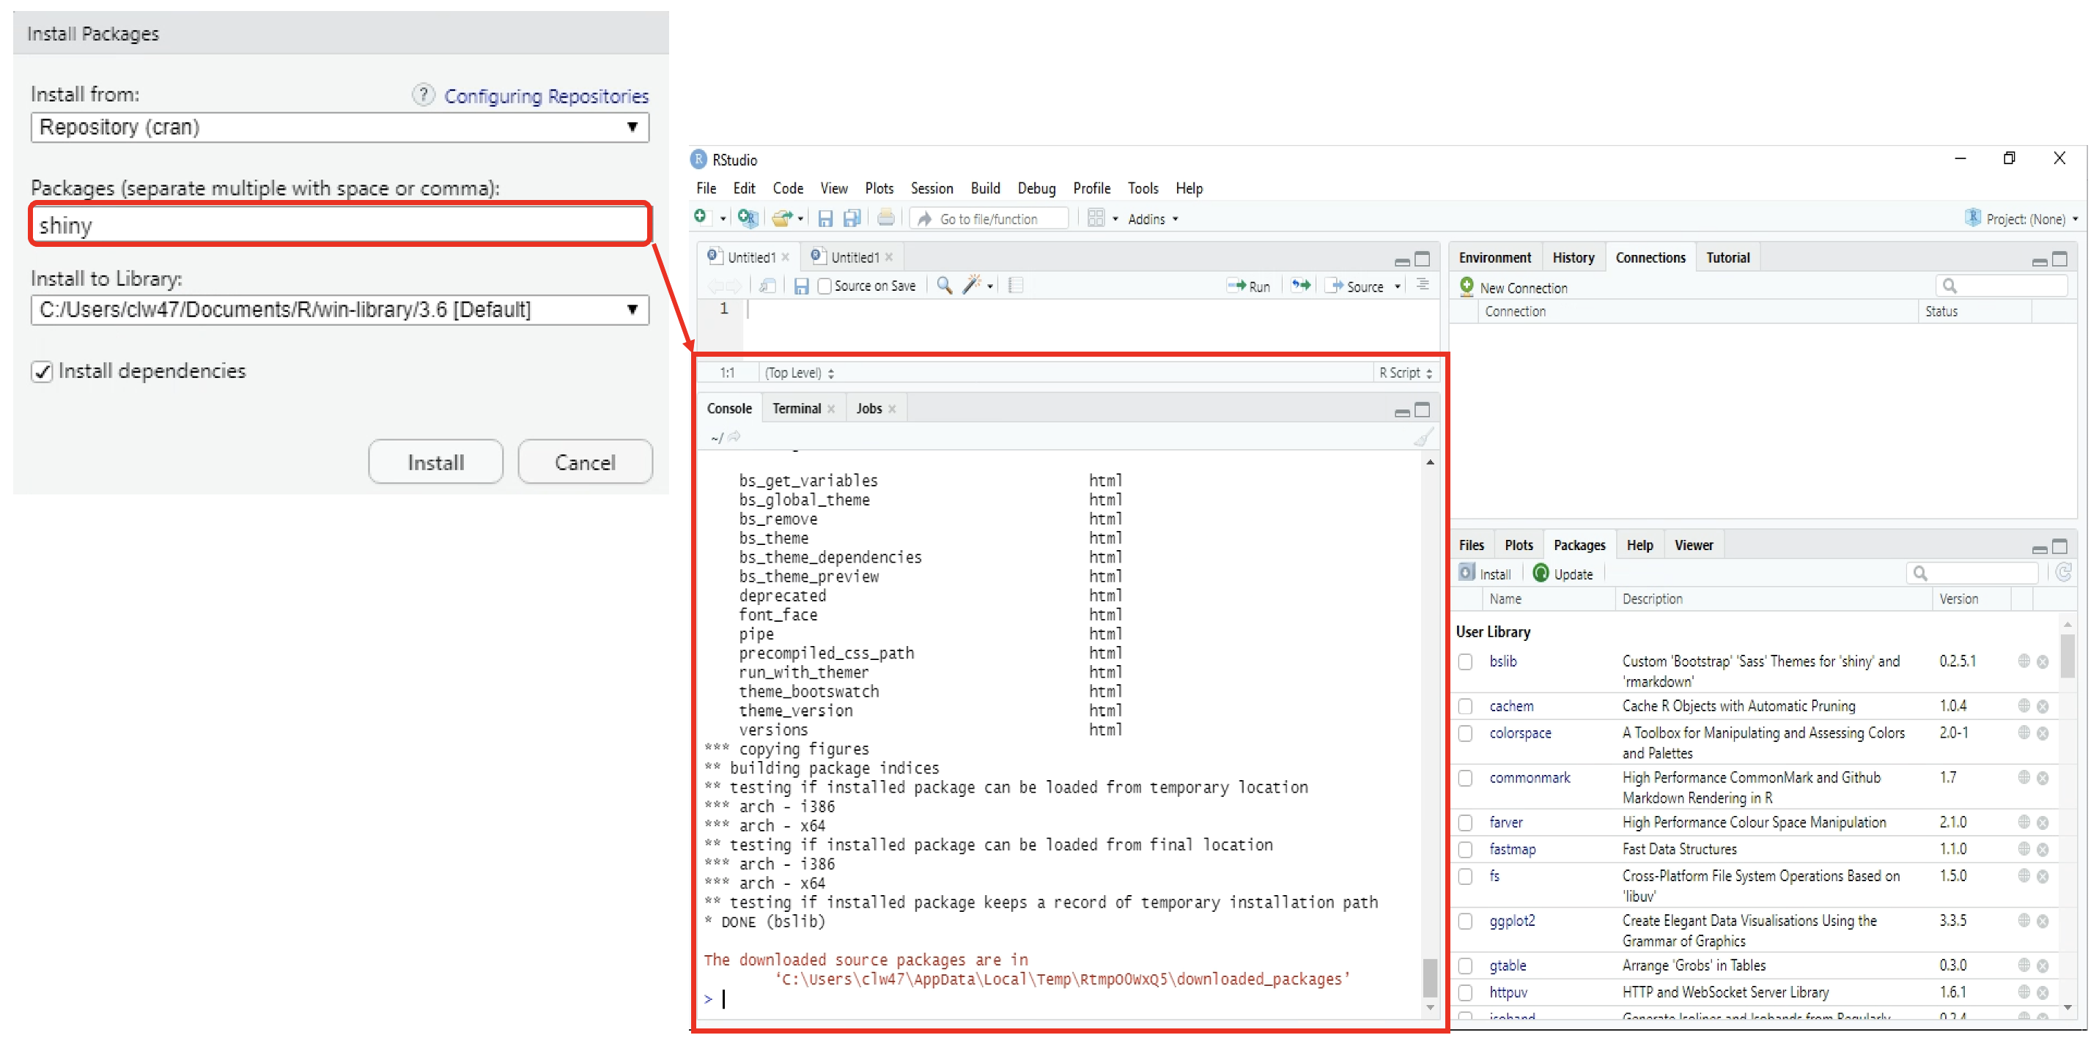Open the R Script file type selector

tap(1406, 373)
